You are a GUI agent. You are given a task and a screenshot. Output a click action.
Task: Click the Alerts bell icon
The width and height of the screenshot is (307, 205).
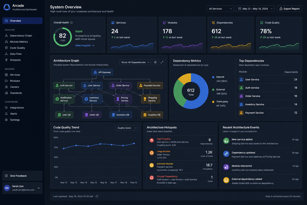(6, 114)
